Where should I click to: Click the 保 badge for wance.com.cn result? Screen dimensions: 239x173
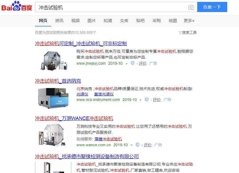137,145
